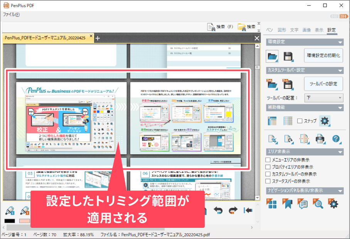
Task: Click the folder 検索 search icon
Action: pyautogui.click(x=247, y=27)
